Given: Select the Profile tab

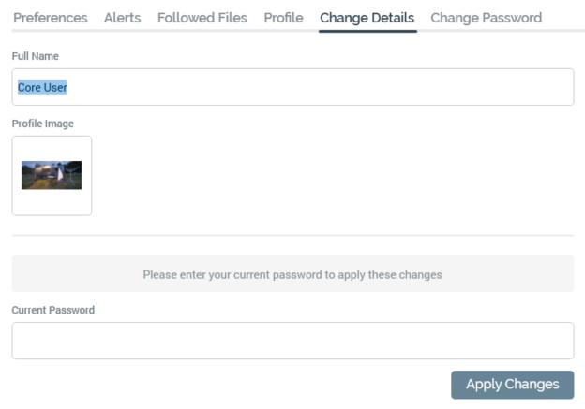Looking at the screenshot, I should 283,18.
